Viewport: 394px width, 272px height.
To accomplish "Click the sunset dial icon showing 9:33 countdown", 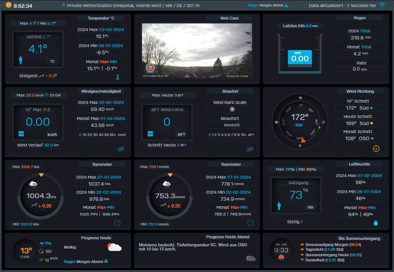I will [x=281, y=250].
